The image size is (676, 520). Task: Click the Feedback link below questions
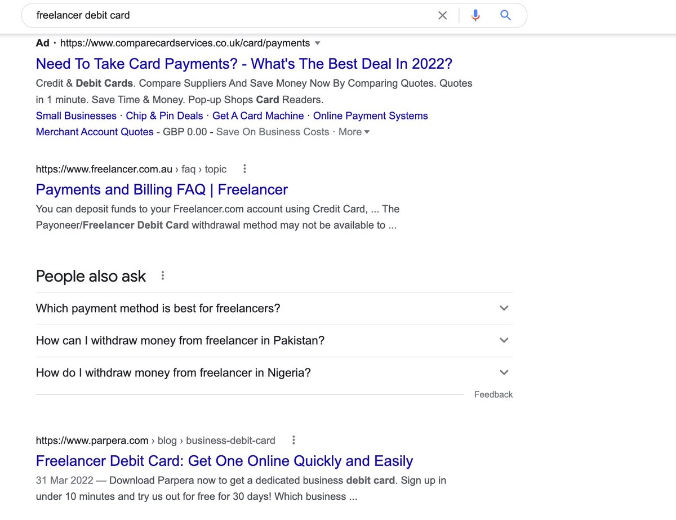coord(493,394)
